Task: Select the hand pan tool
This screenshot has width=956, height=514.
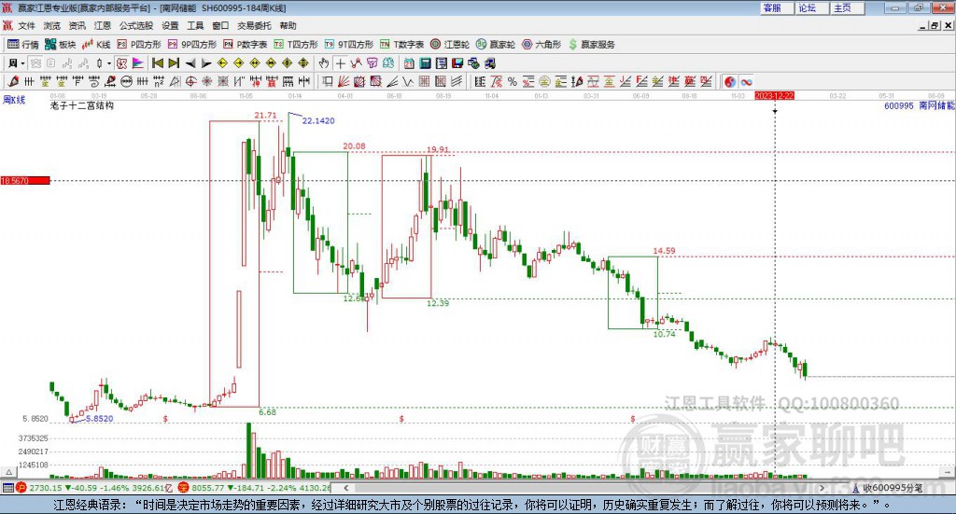Action: click(x=324, y=63)
